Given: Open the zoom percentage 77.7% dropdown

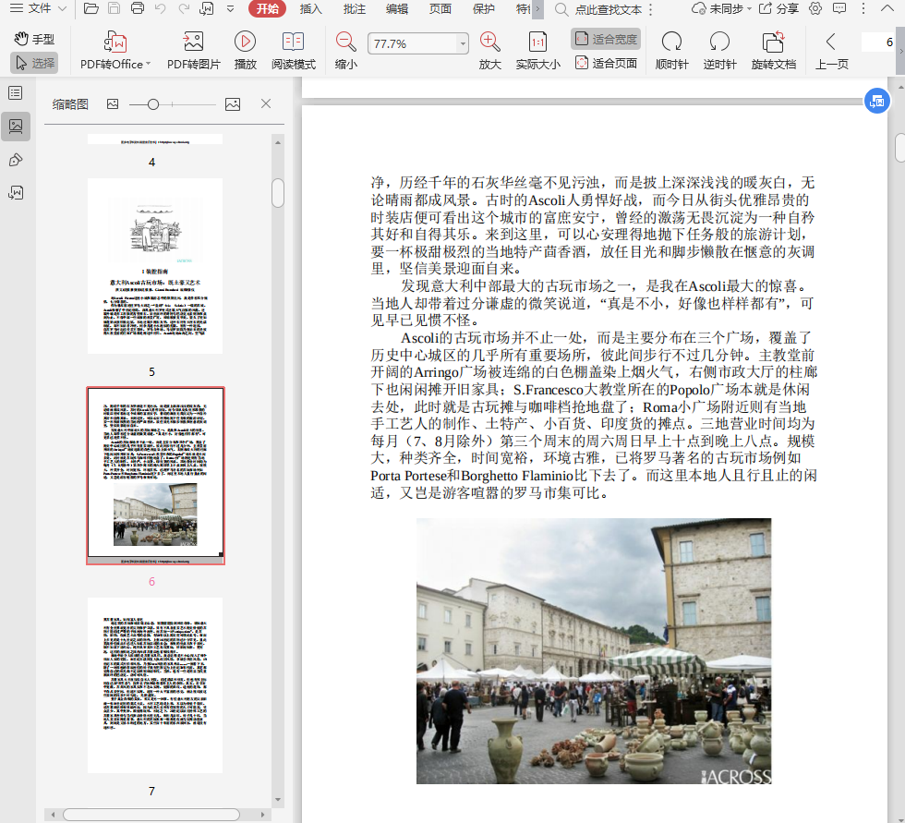Looking at the screenshot, I should tap(463, 44).
